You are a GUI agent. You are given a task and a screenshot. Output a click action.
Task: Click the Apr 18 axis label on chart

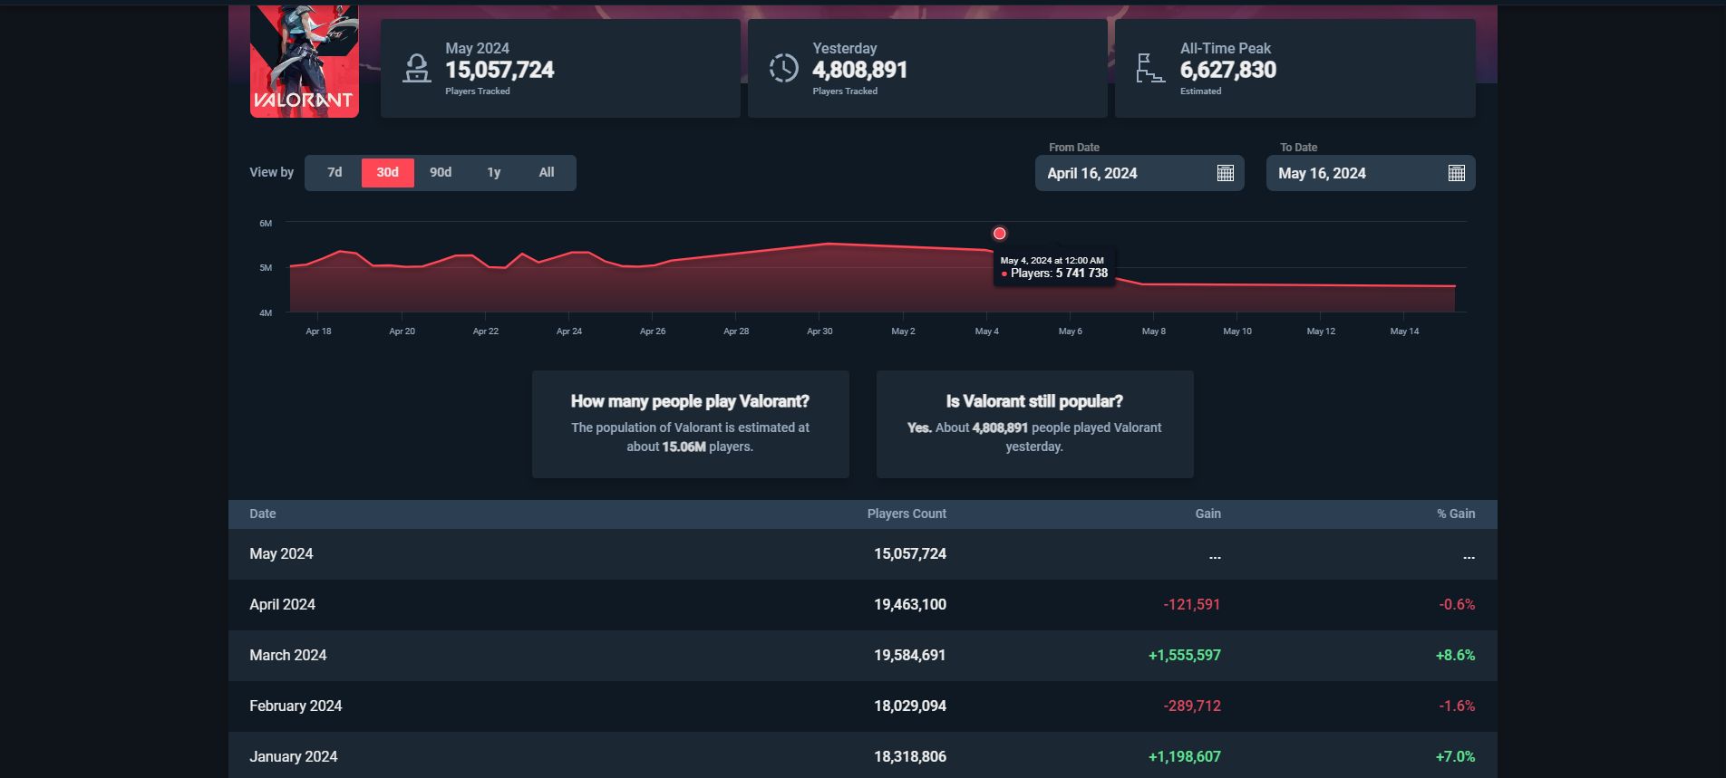(318, 331)
